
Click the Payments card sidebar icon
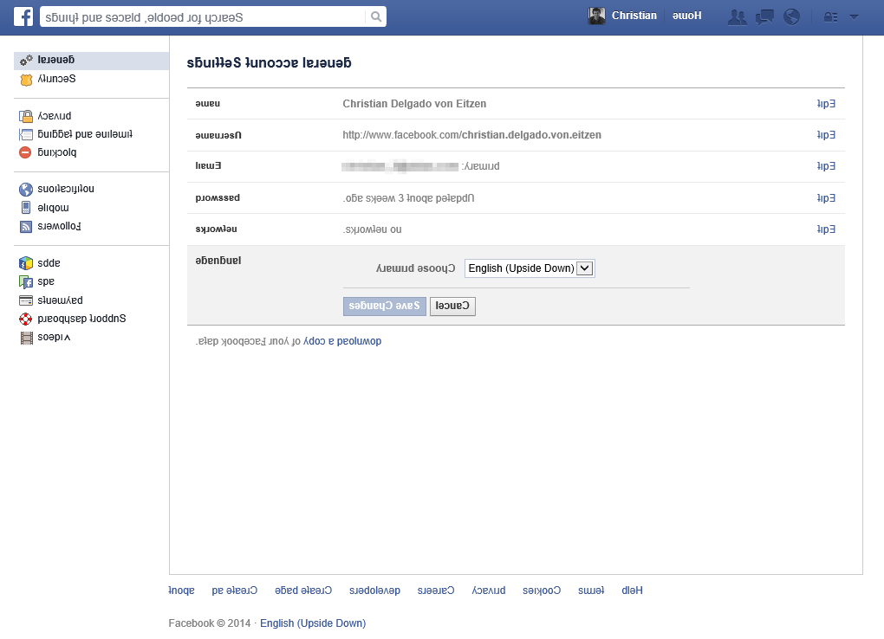point(26,300)
